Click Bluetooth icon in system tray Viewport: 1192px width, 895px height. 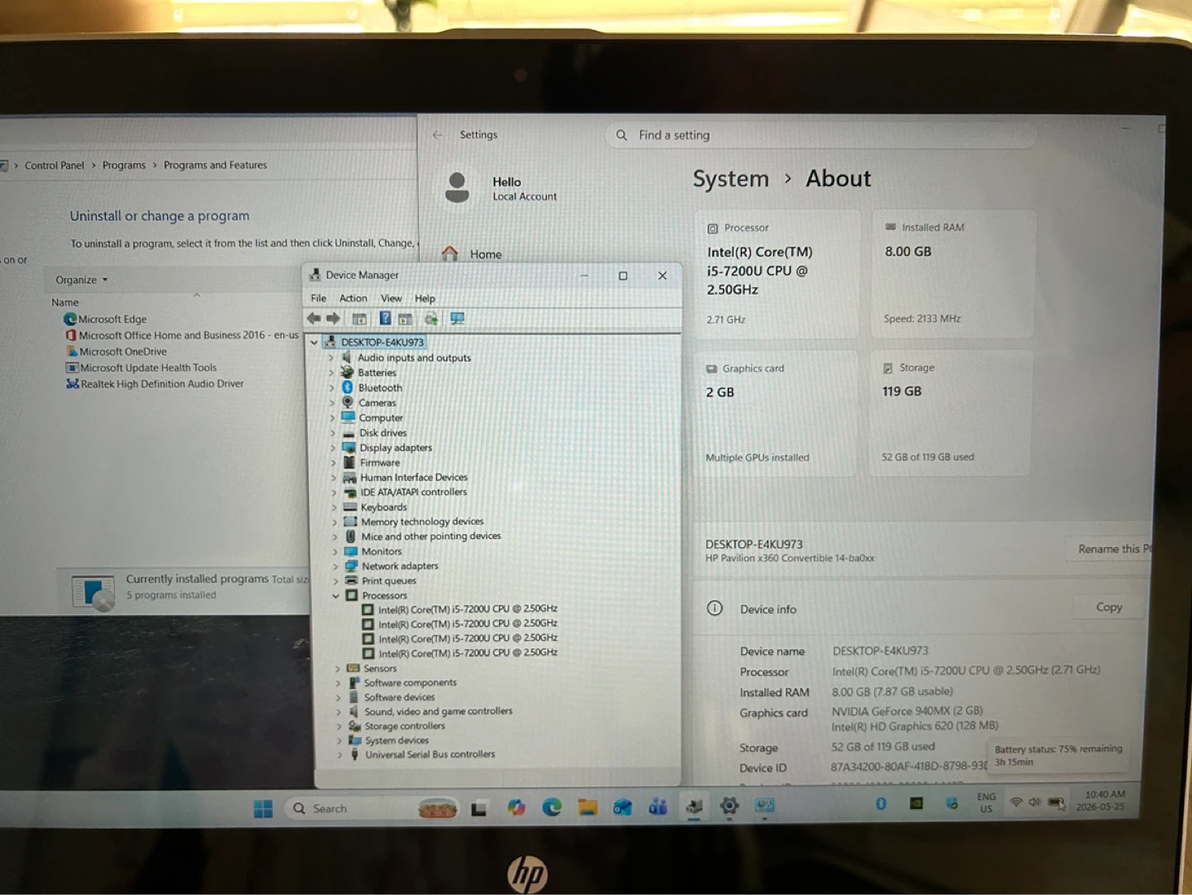[x=881, y=803]
